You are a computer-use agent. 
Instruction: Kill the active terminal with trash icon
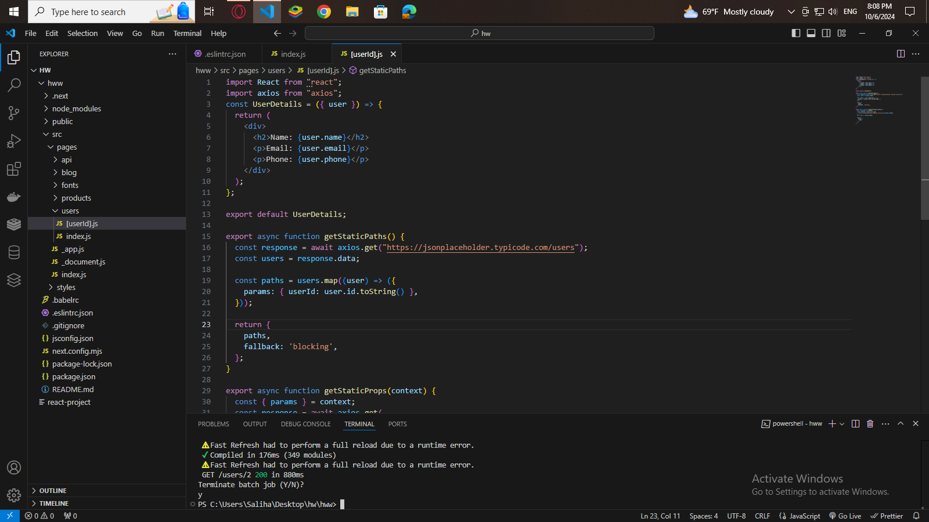870,423
